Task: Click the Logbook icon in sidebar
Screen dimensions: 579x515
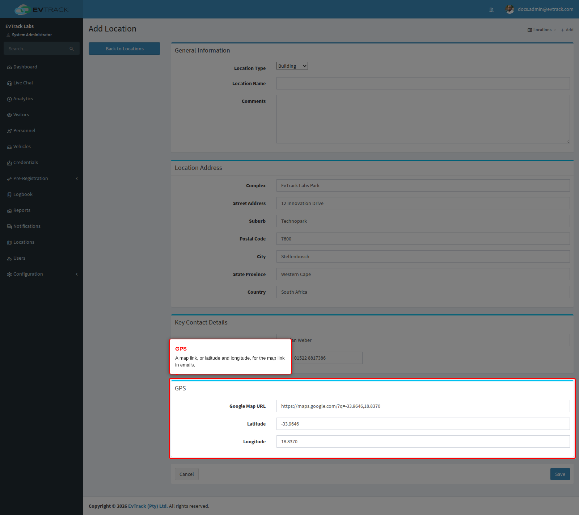Action: pyautogui.click(x=9, y=195)
